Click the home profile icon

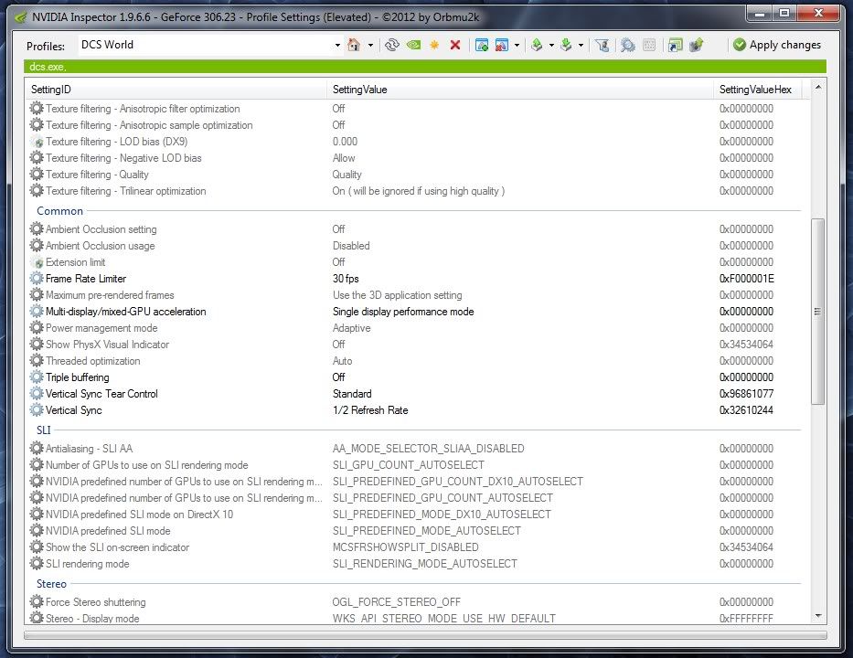(x=354, y=45)
